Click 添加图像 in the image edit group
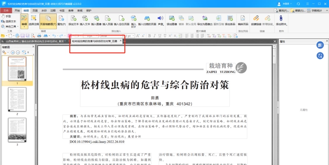 (172, 21)
